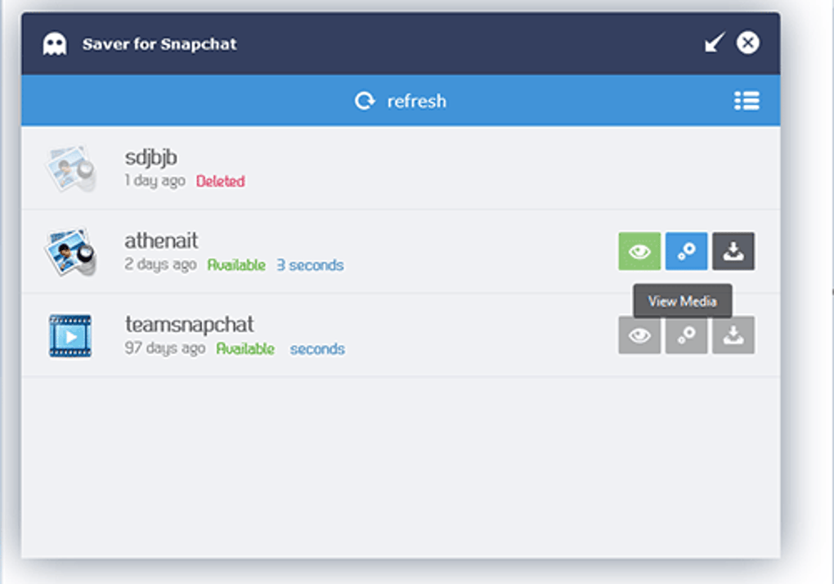Click the refresh text label
Image resolution: width=834 pixels, height=584 pixels.
coord(417,101)
